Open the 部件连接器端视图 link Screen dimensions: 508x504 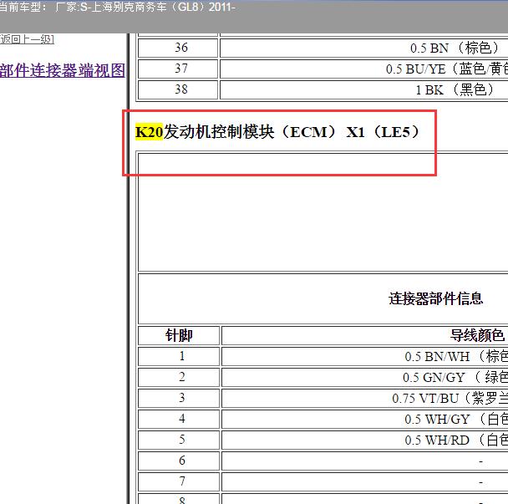coord(63,70)
